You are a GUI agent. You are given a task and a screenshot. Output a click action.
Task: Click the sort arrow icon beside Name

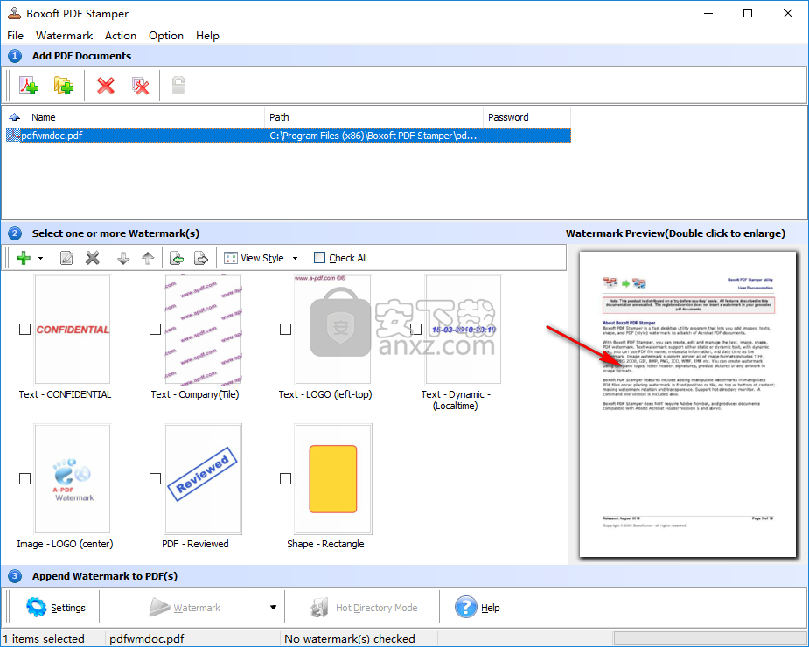click(15, 117)
